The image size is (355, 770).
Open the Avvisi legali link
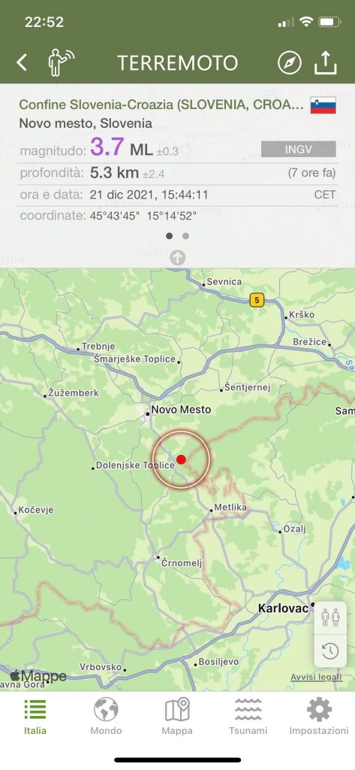[x=316, y=678]
